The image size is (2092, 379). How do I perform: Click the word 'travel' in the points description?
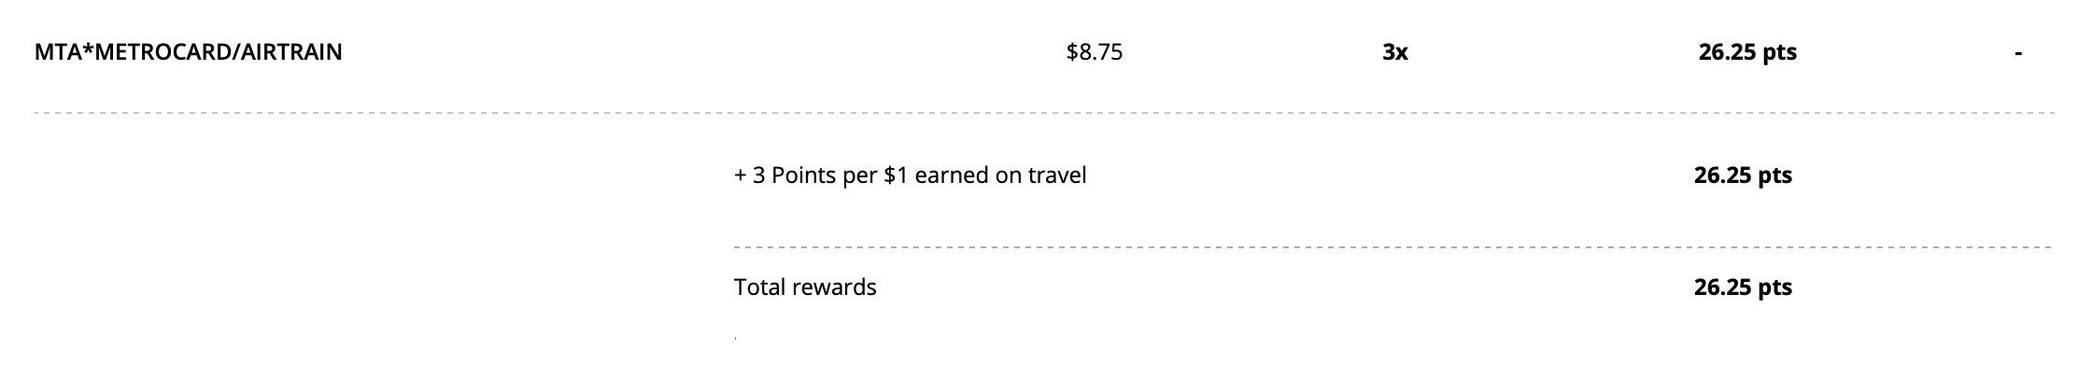(x=1057, y=175)
